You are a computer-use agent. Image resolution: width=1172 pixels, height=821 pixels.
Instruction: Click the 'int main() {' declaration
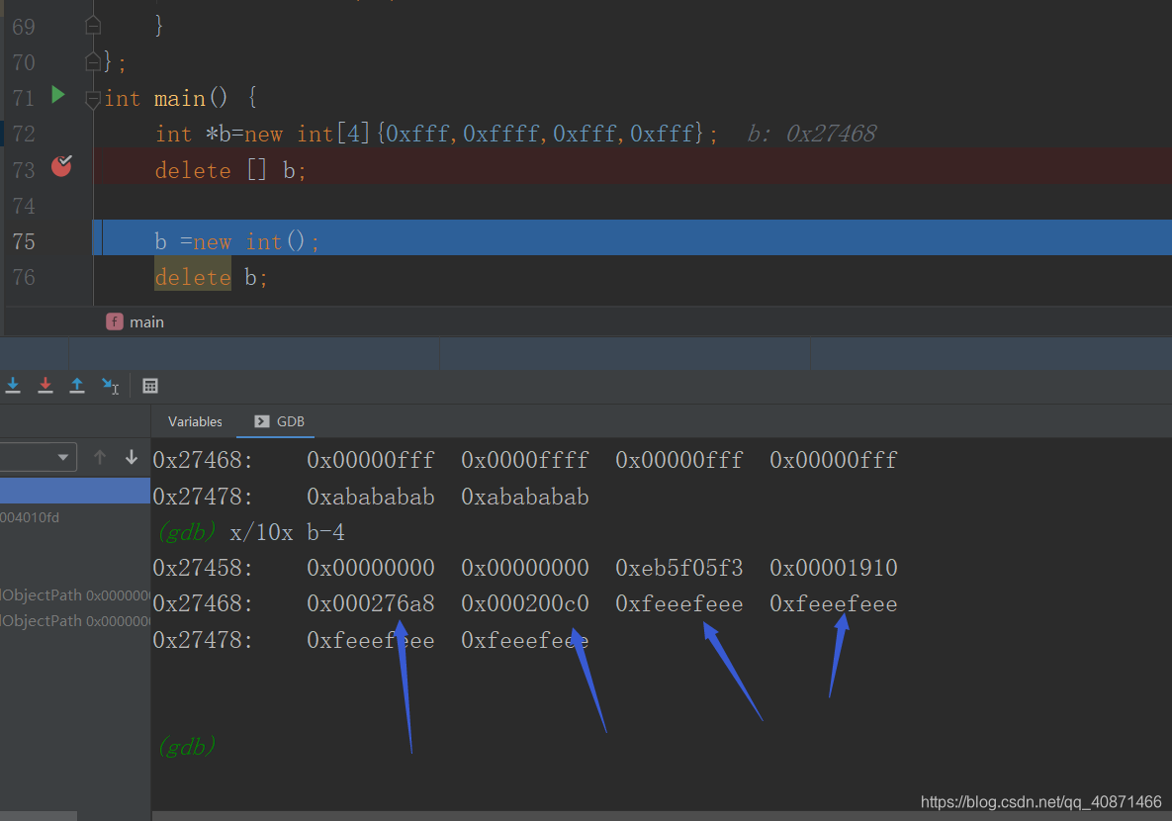point(180,98)
